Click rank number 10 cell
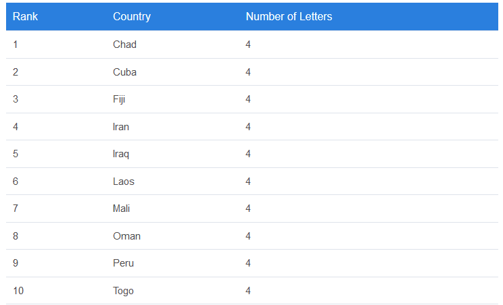 (18, 291)
